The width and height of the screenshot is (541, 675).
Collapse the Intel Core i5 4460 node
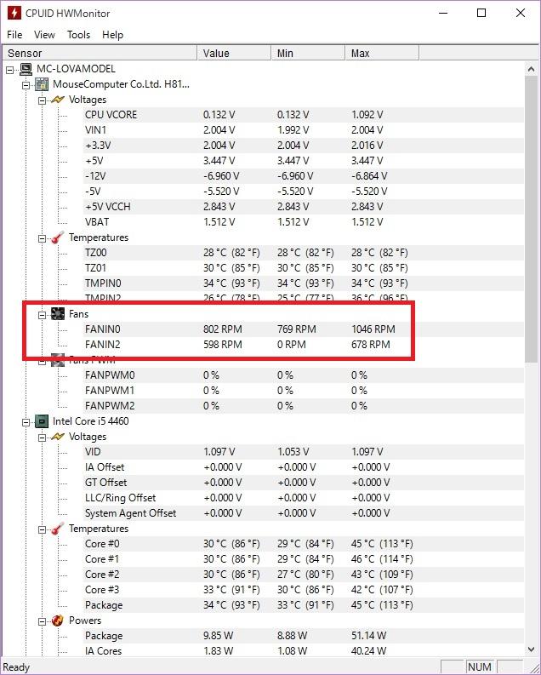point(26,421)
